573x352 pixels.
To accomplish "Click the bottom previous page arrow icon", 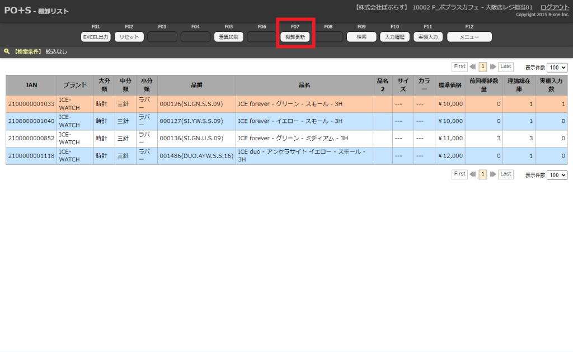I will 473,174.
